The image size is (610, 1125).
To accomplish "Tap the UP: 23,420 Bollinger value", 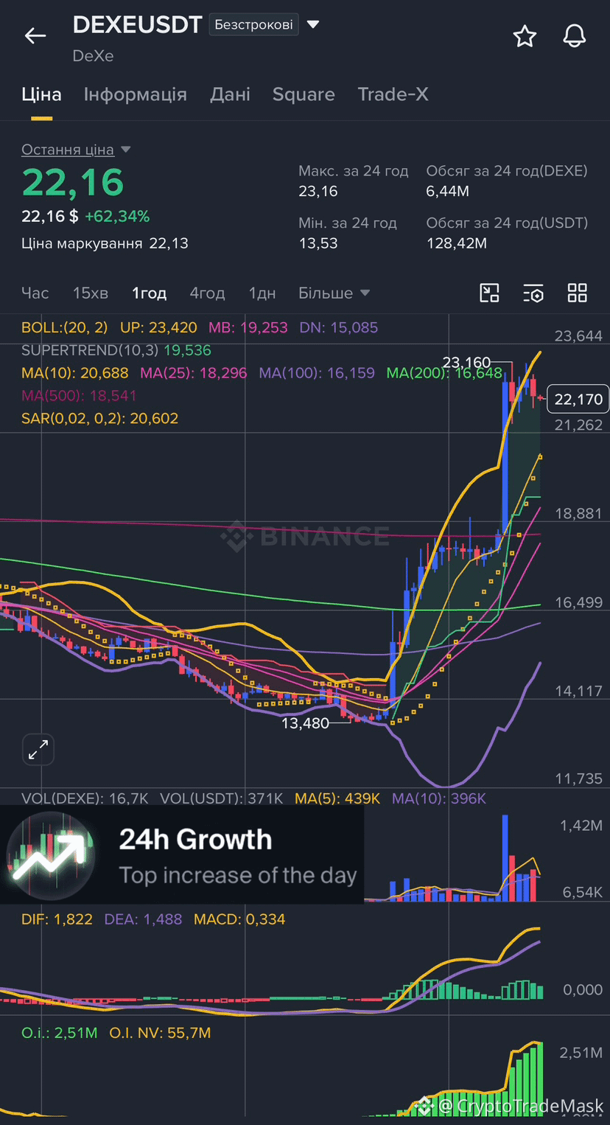I will pyautogui.click(x=158, y=327).
